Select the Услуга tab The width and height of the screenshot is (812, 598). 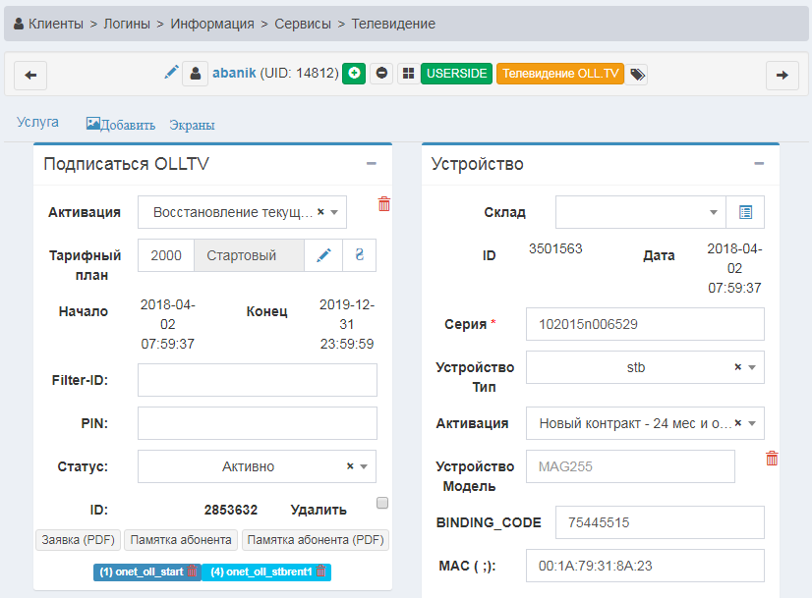coord(37,122)
